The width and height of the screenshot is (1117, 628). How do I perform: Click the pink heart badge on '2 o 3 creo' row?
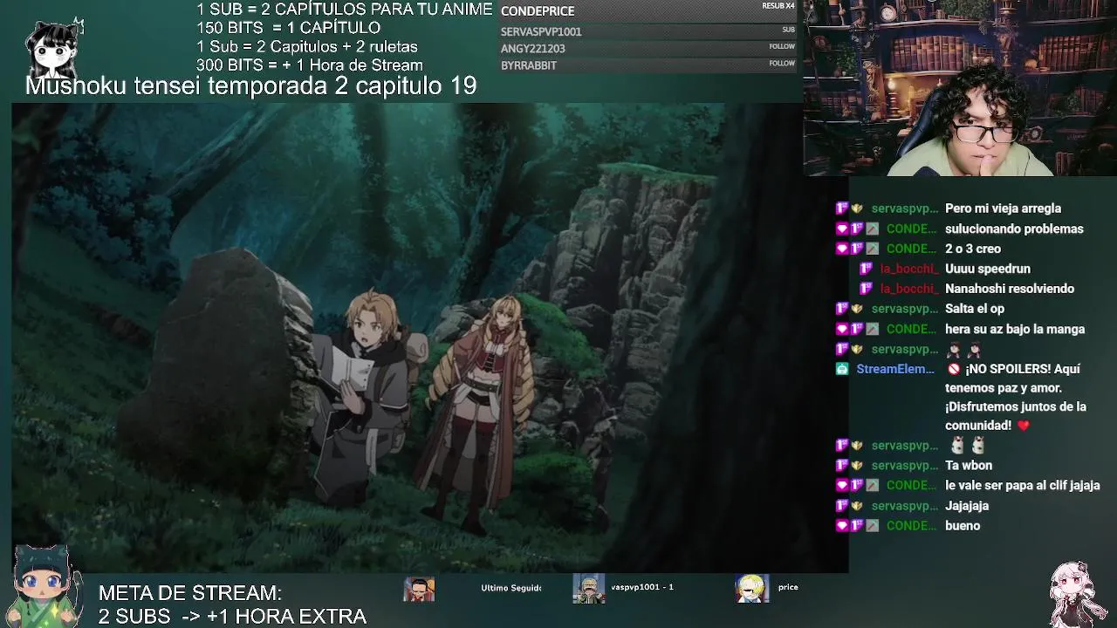coord(842,249)
